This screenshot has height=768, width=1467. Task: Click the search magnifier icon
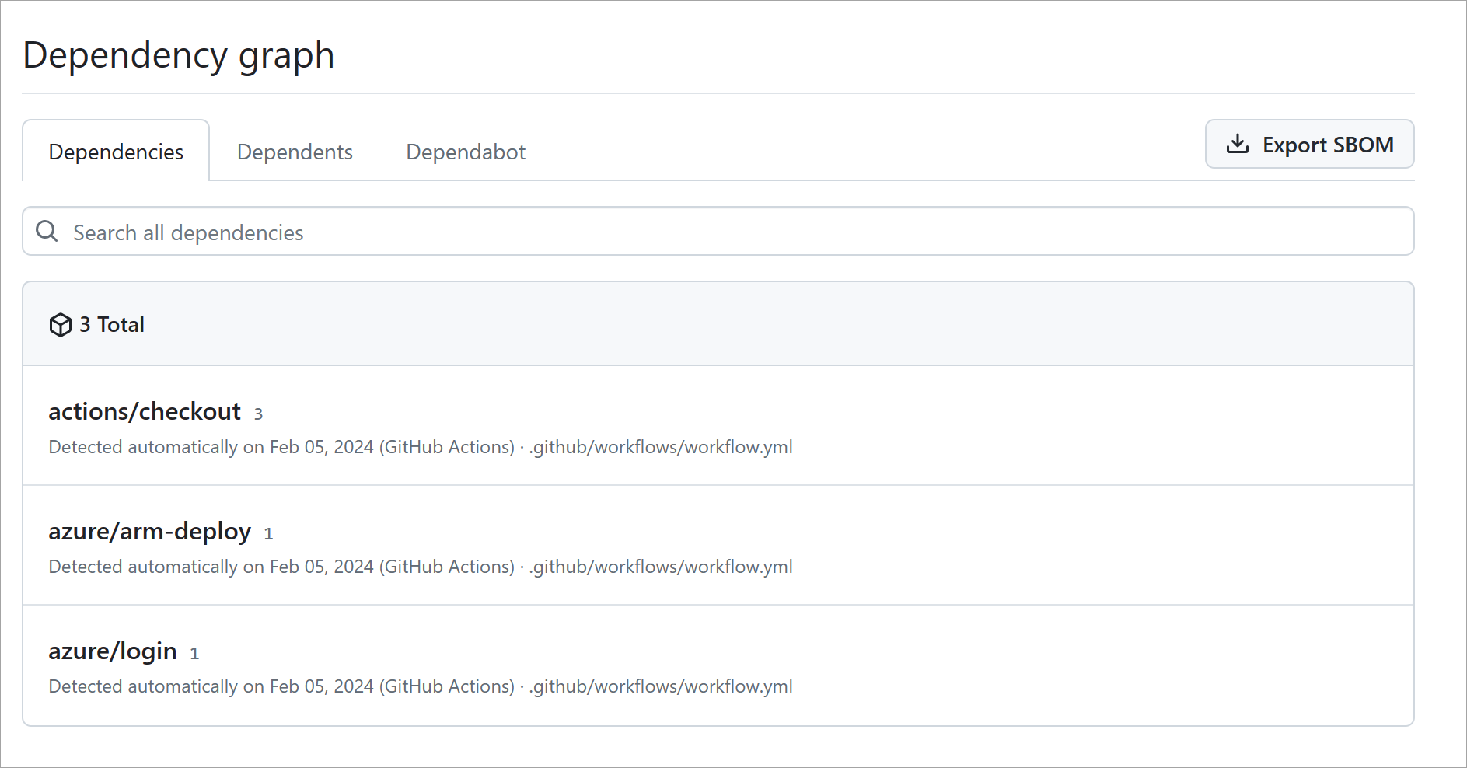47,231
